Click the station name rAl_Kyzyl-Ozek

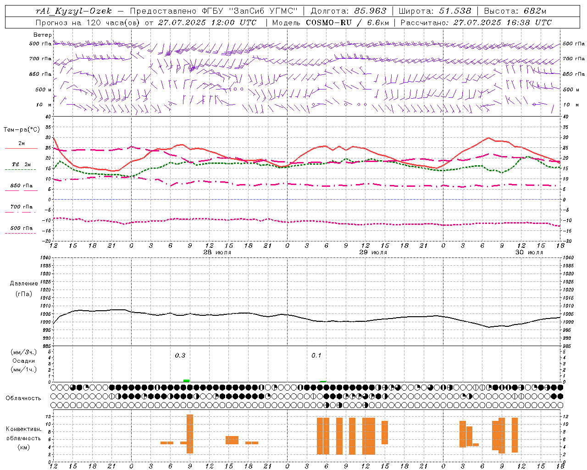74,11
